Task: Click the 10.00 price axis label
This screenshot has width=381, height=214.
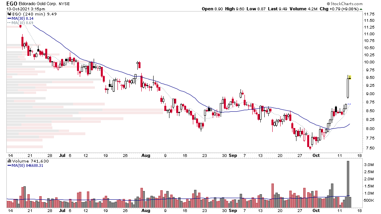Action: coord(369,62)
